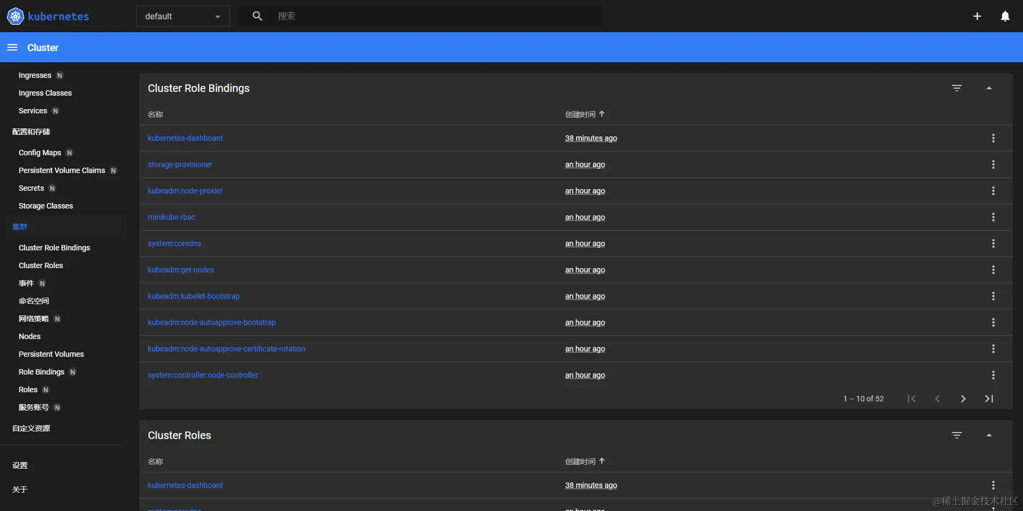Open Cluster Roles in sidebar
The height and width of the screenshot is (511, 1023).
(41, 265)
